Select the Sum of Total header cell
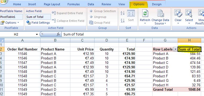Screen dimensions: 204x96 (189, 49)
